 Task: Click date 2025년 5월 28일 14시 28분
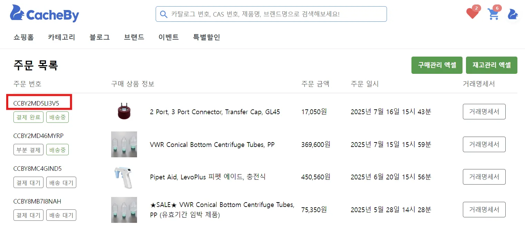(391, 210)
